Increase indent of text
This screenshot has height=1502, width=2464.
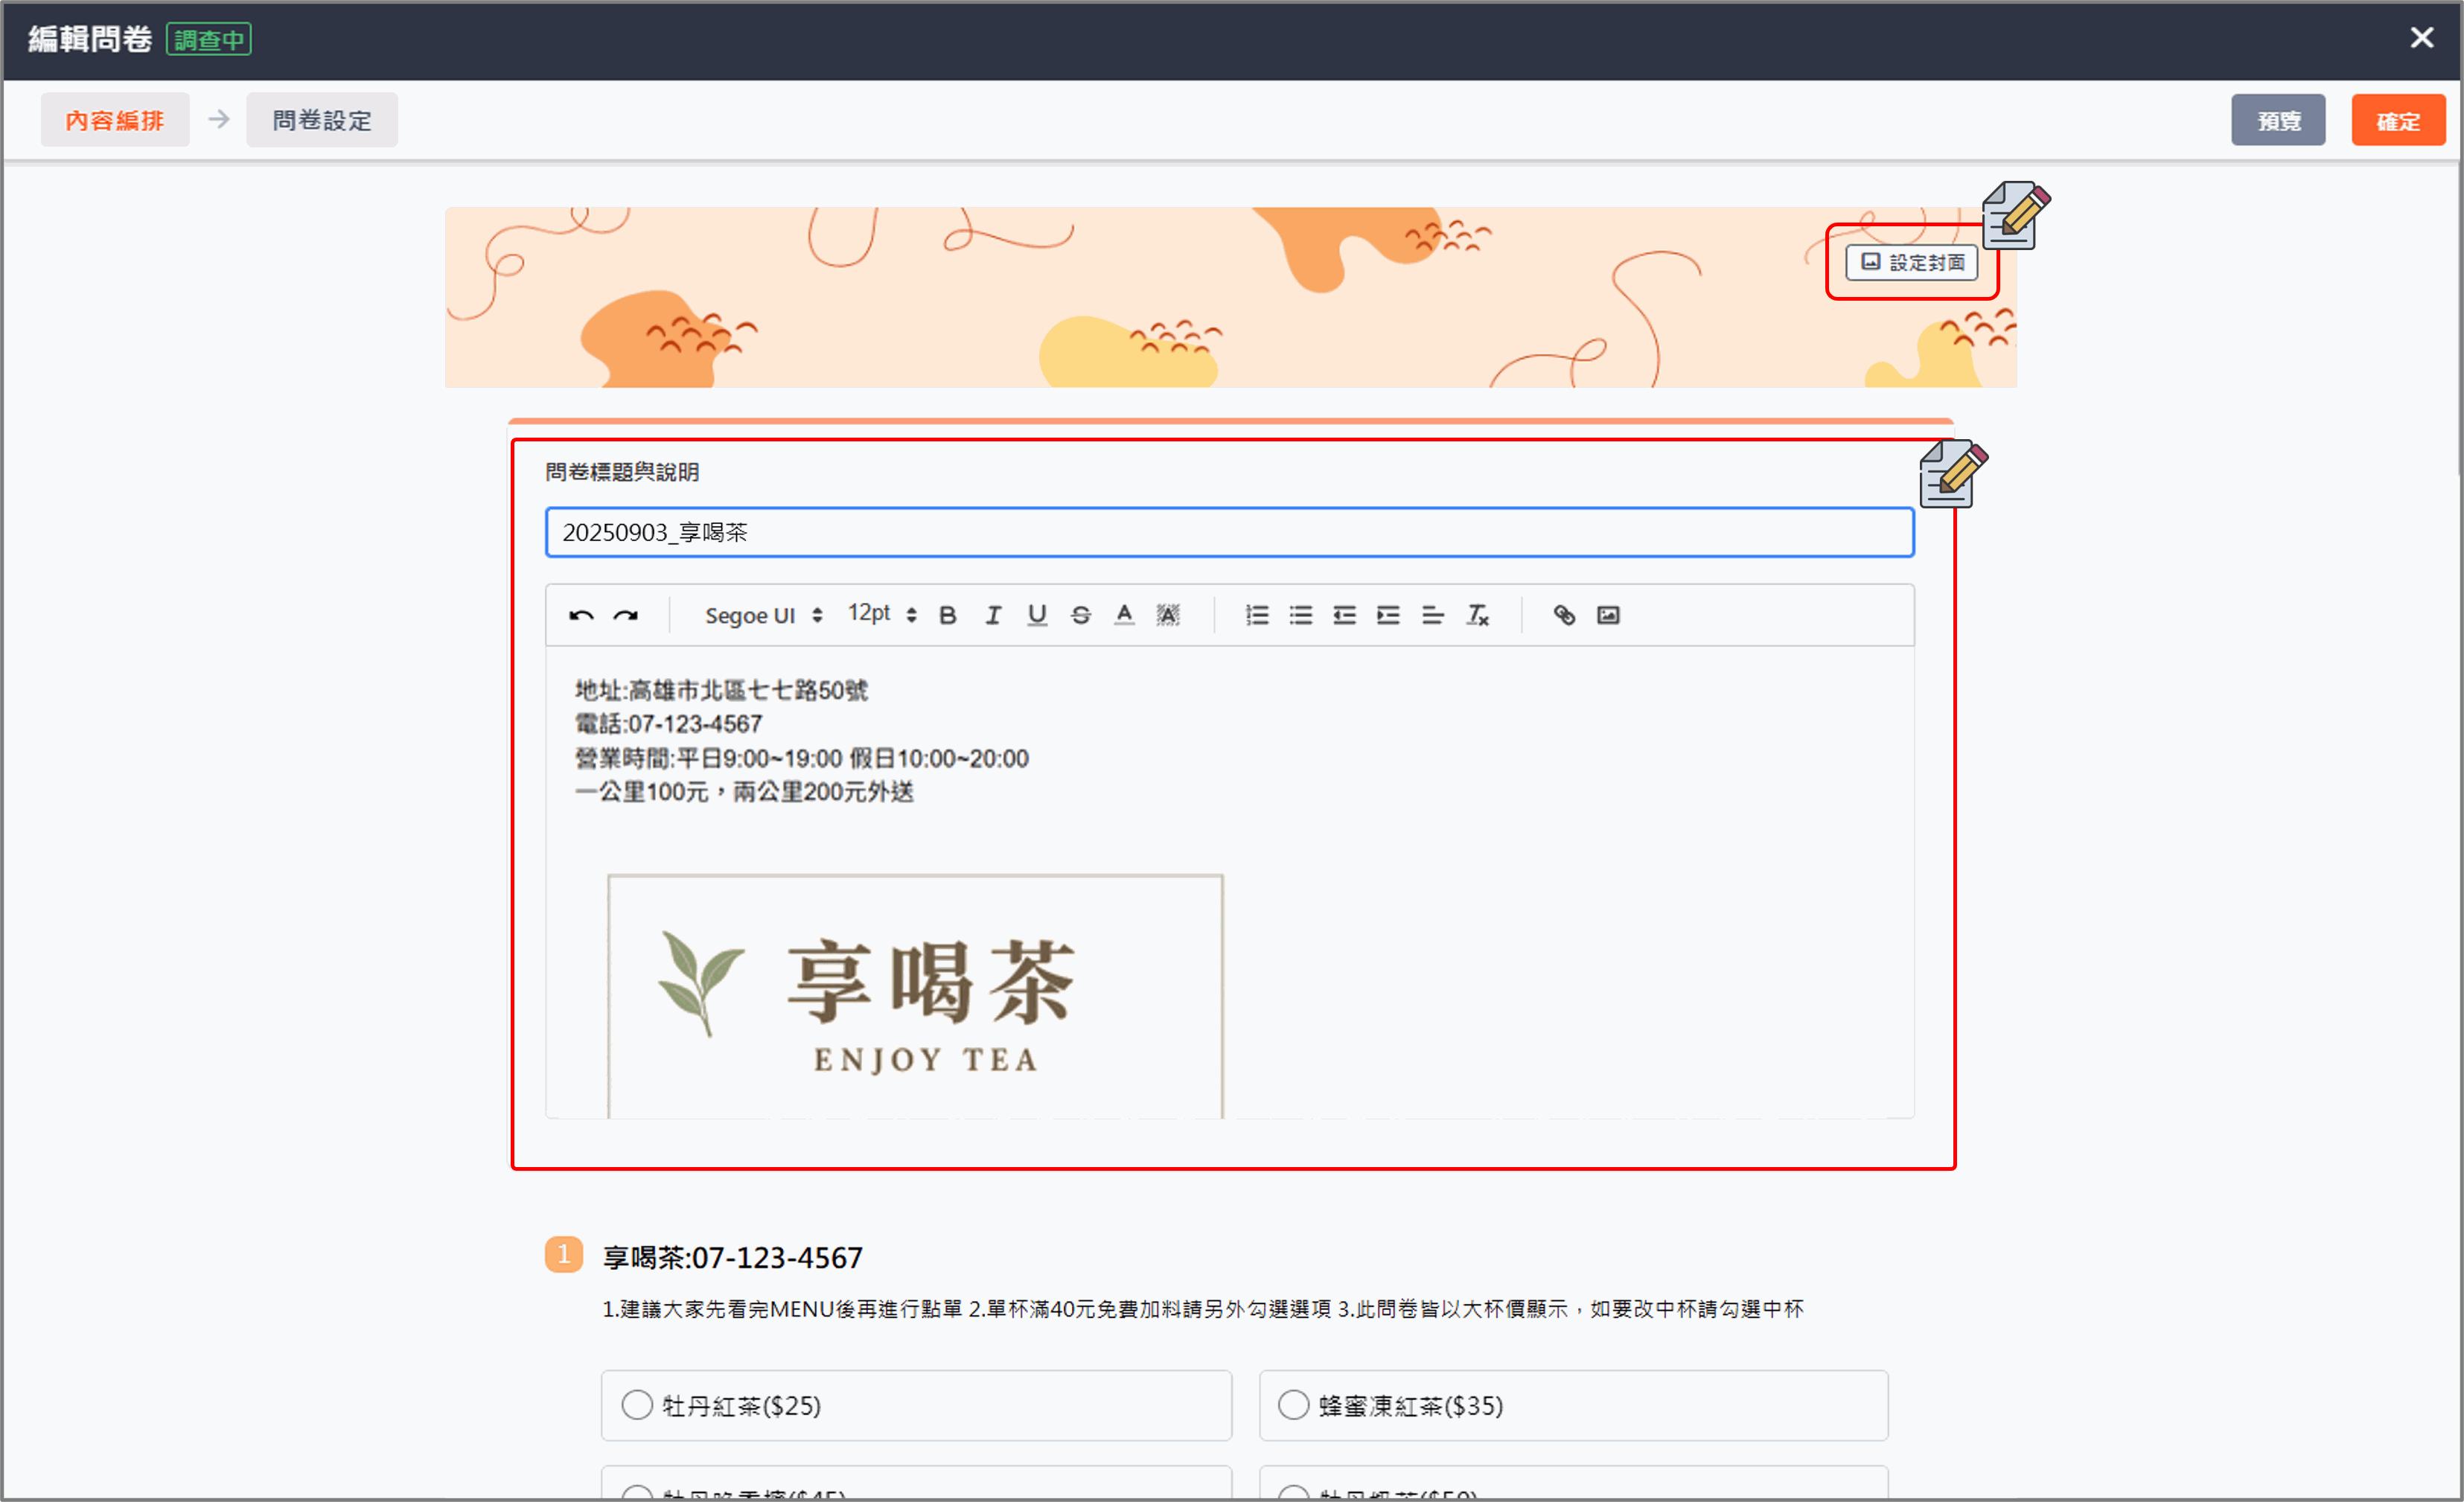(1388, 615)
